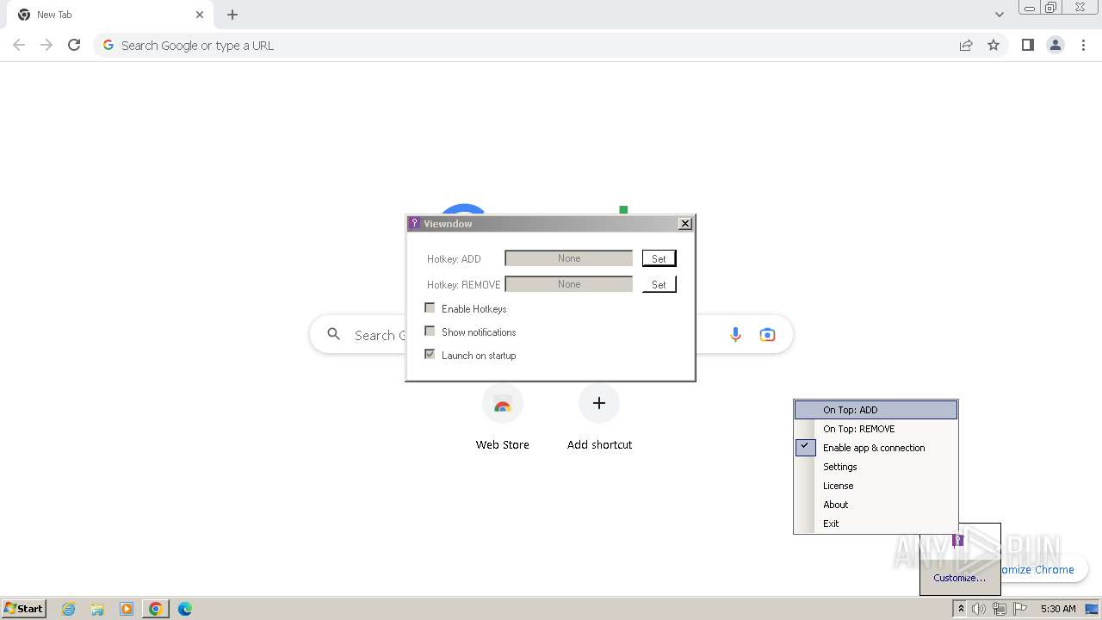Open Internet Explorer from taskbar

(69, 609)
